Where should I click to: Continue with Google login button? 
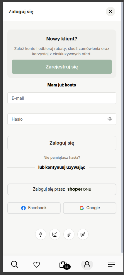click(90, 208)
